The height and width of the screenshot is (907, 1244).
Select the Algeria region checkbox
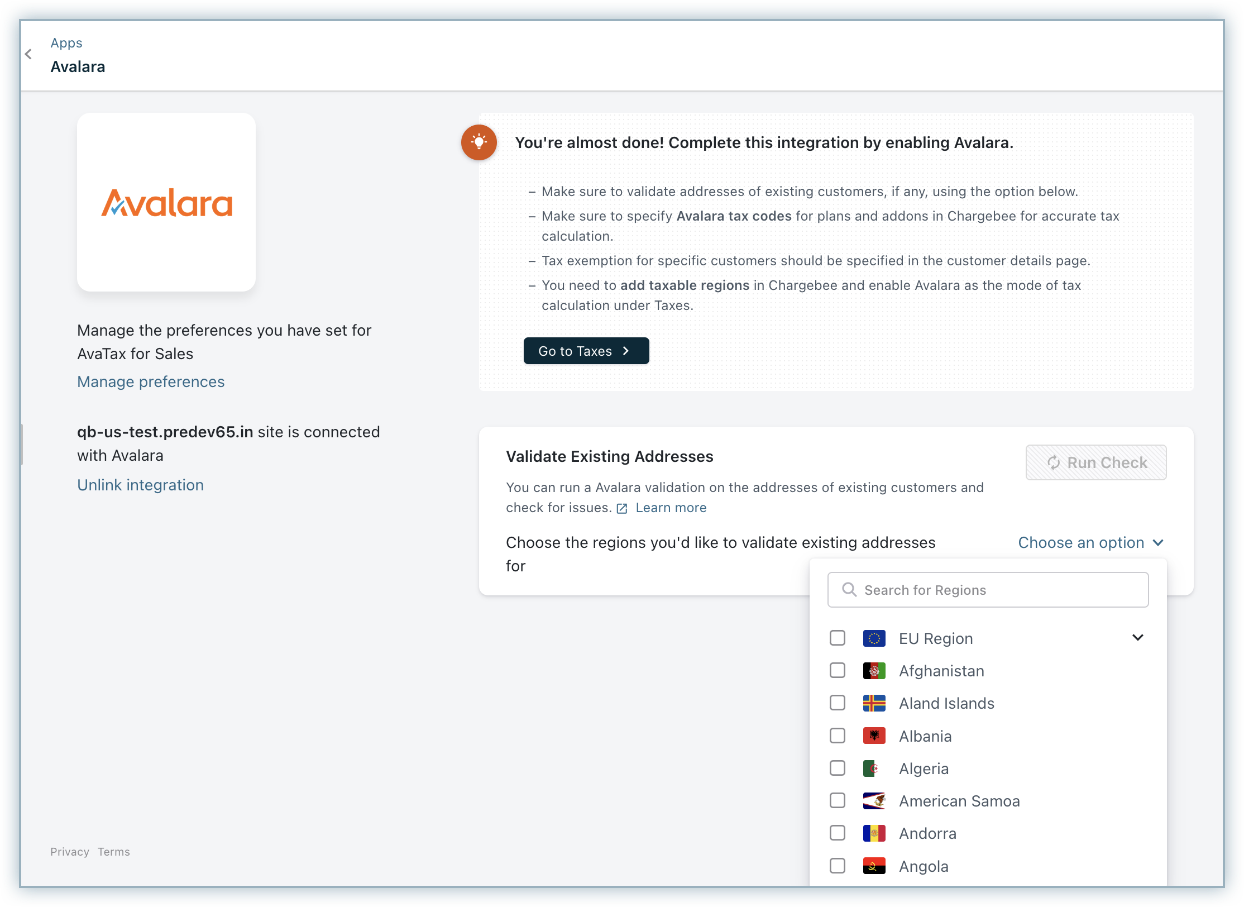(x=838, y=768)
